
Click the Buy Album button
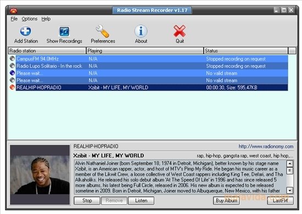(226, 201)
